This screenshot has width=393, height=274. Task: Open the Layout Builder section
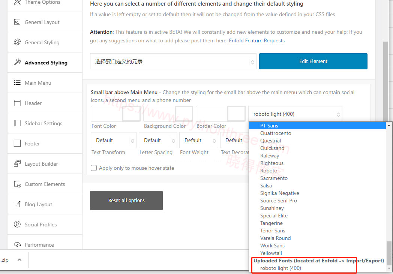pos(40,164)
